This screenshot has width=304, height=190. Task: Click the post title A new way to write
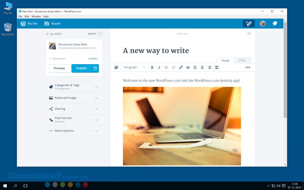point(156,51)
